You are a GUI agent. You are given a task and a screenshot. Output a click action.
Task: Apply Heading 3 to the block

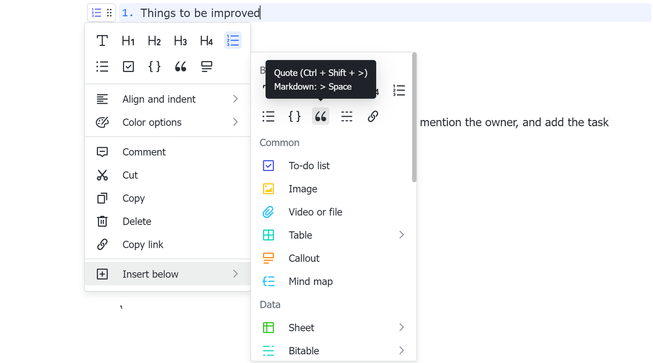[180, 41]
